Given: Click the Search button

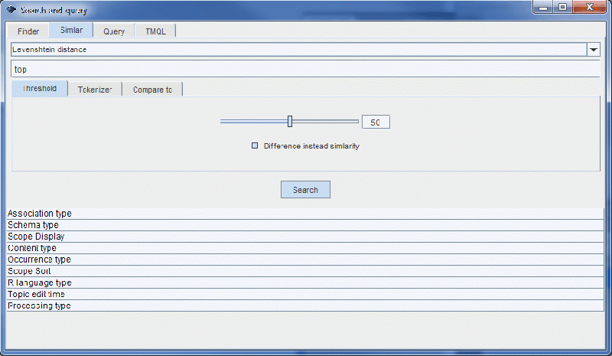Looking at the screenshot, I should click(305, 190).
